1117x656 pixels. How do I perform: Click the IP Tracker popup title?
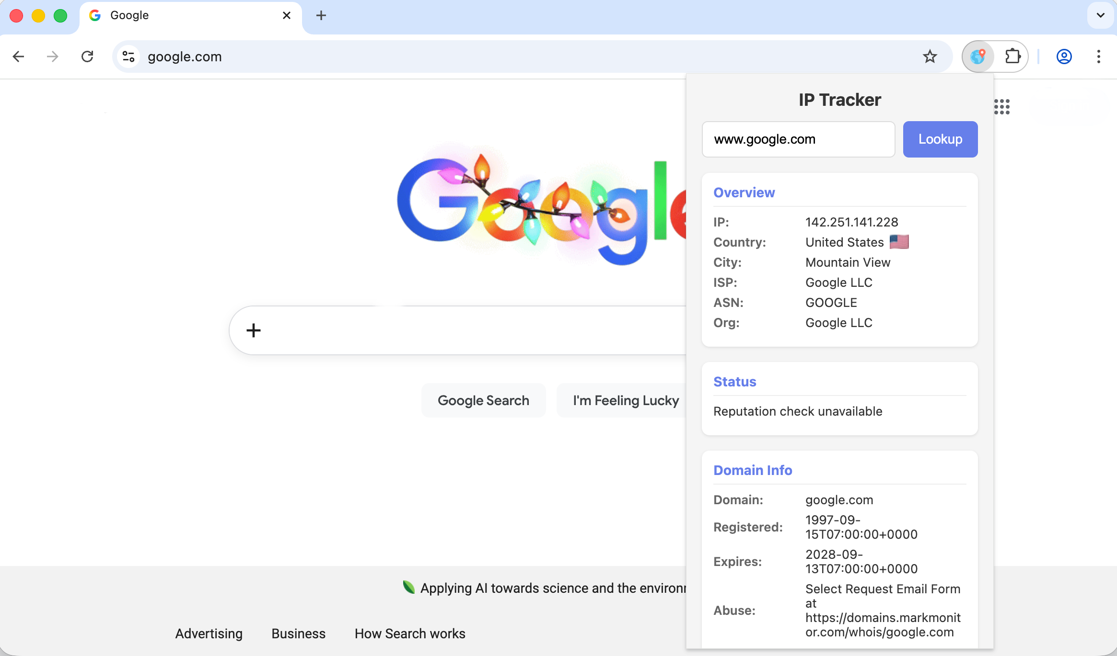click(840, 100)
